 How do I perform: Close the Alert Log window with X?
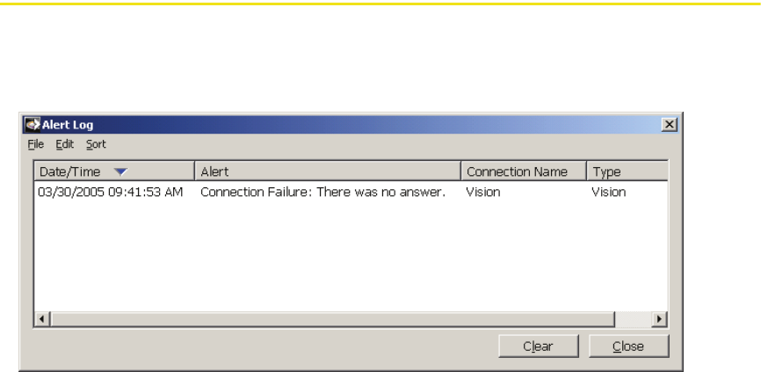pyautogui.click(x=670, y=125)
